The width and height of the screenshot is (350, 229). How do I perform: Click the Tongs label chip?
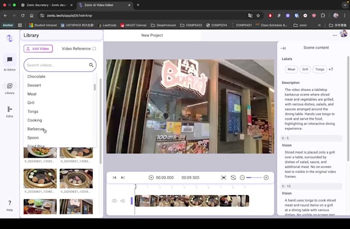click(320, 69)
